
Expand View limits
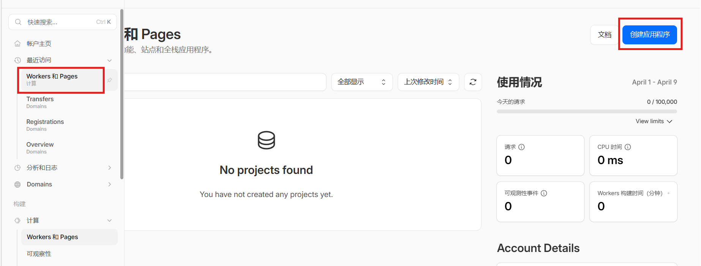click(654, 121)
